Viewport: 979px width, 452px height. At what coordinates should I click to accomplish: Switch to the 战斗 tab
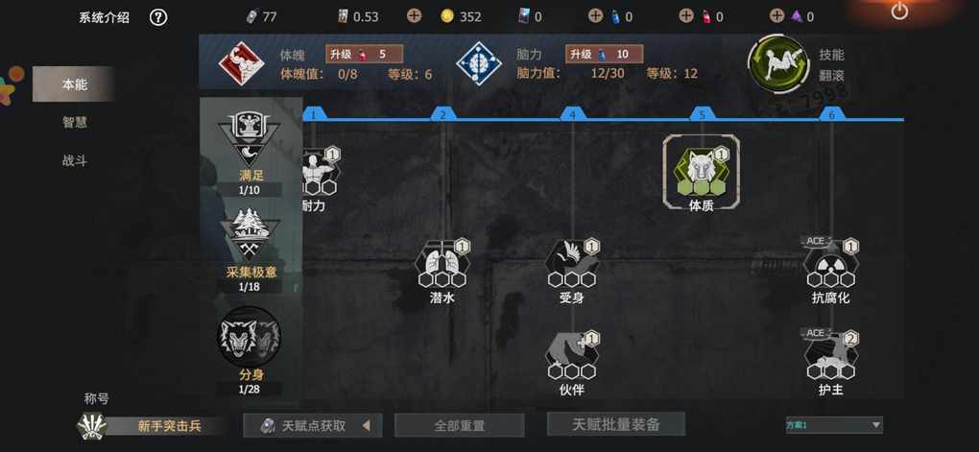[x=74, y=161]
